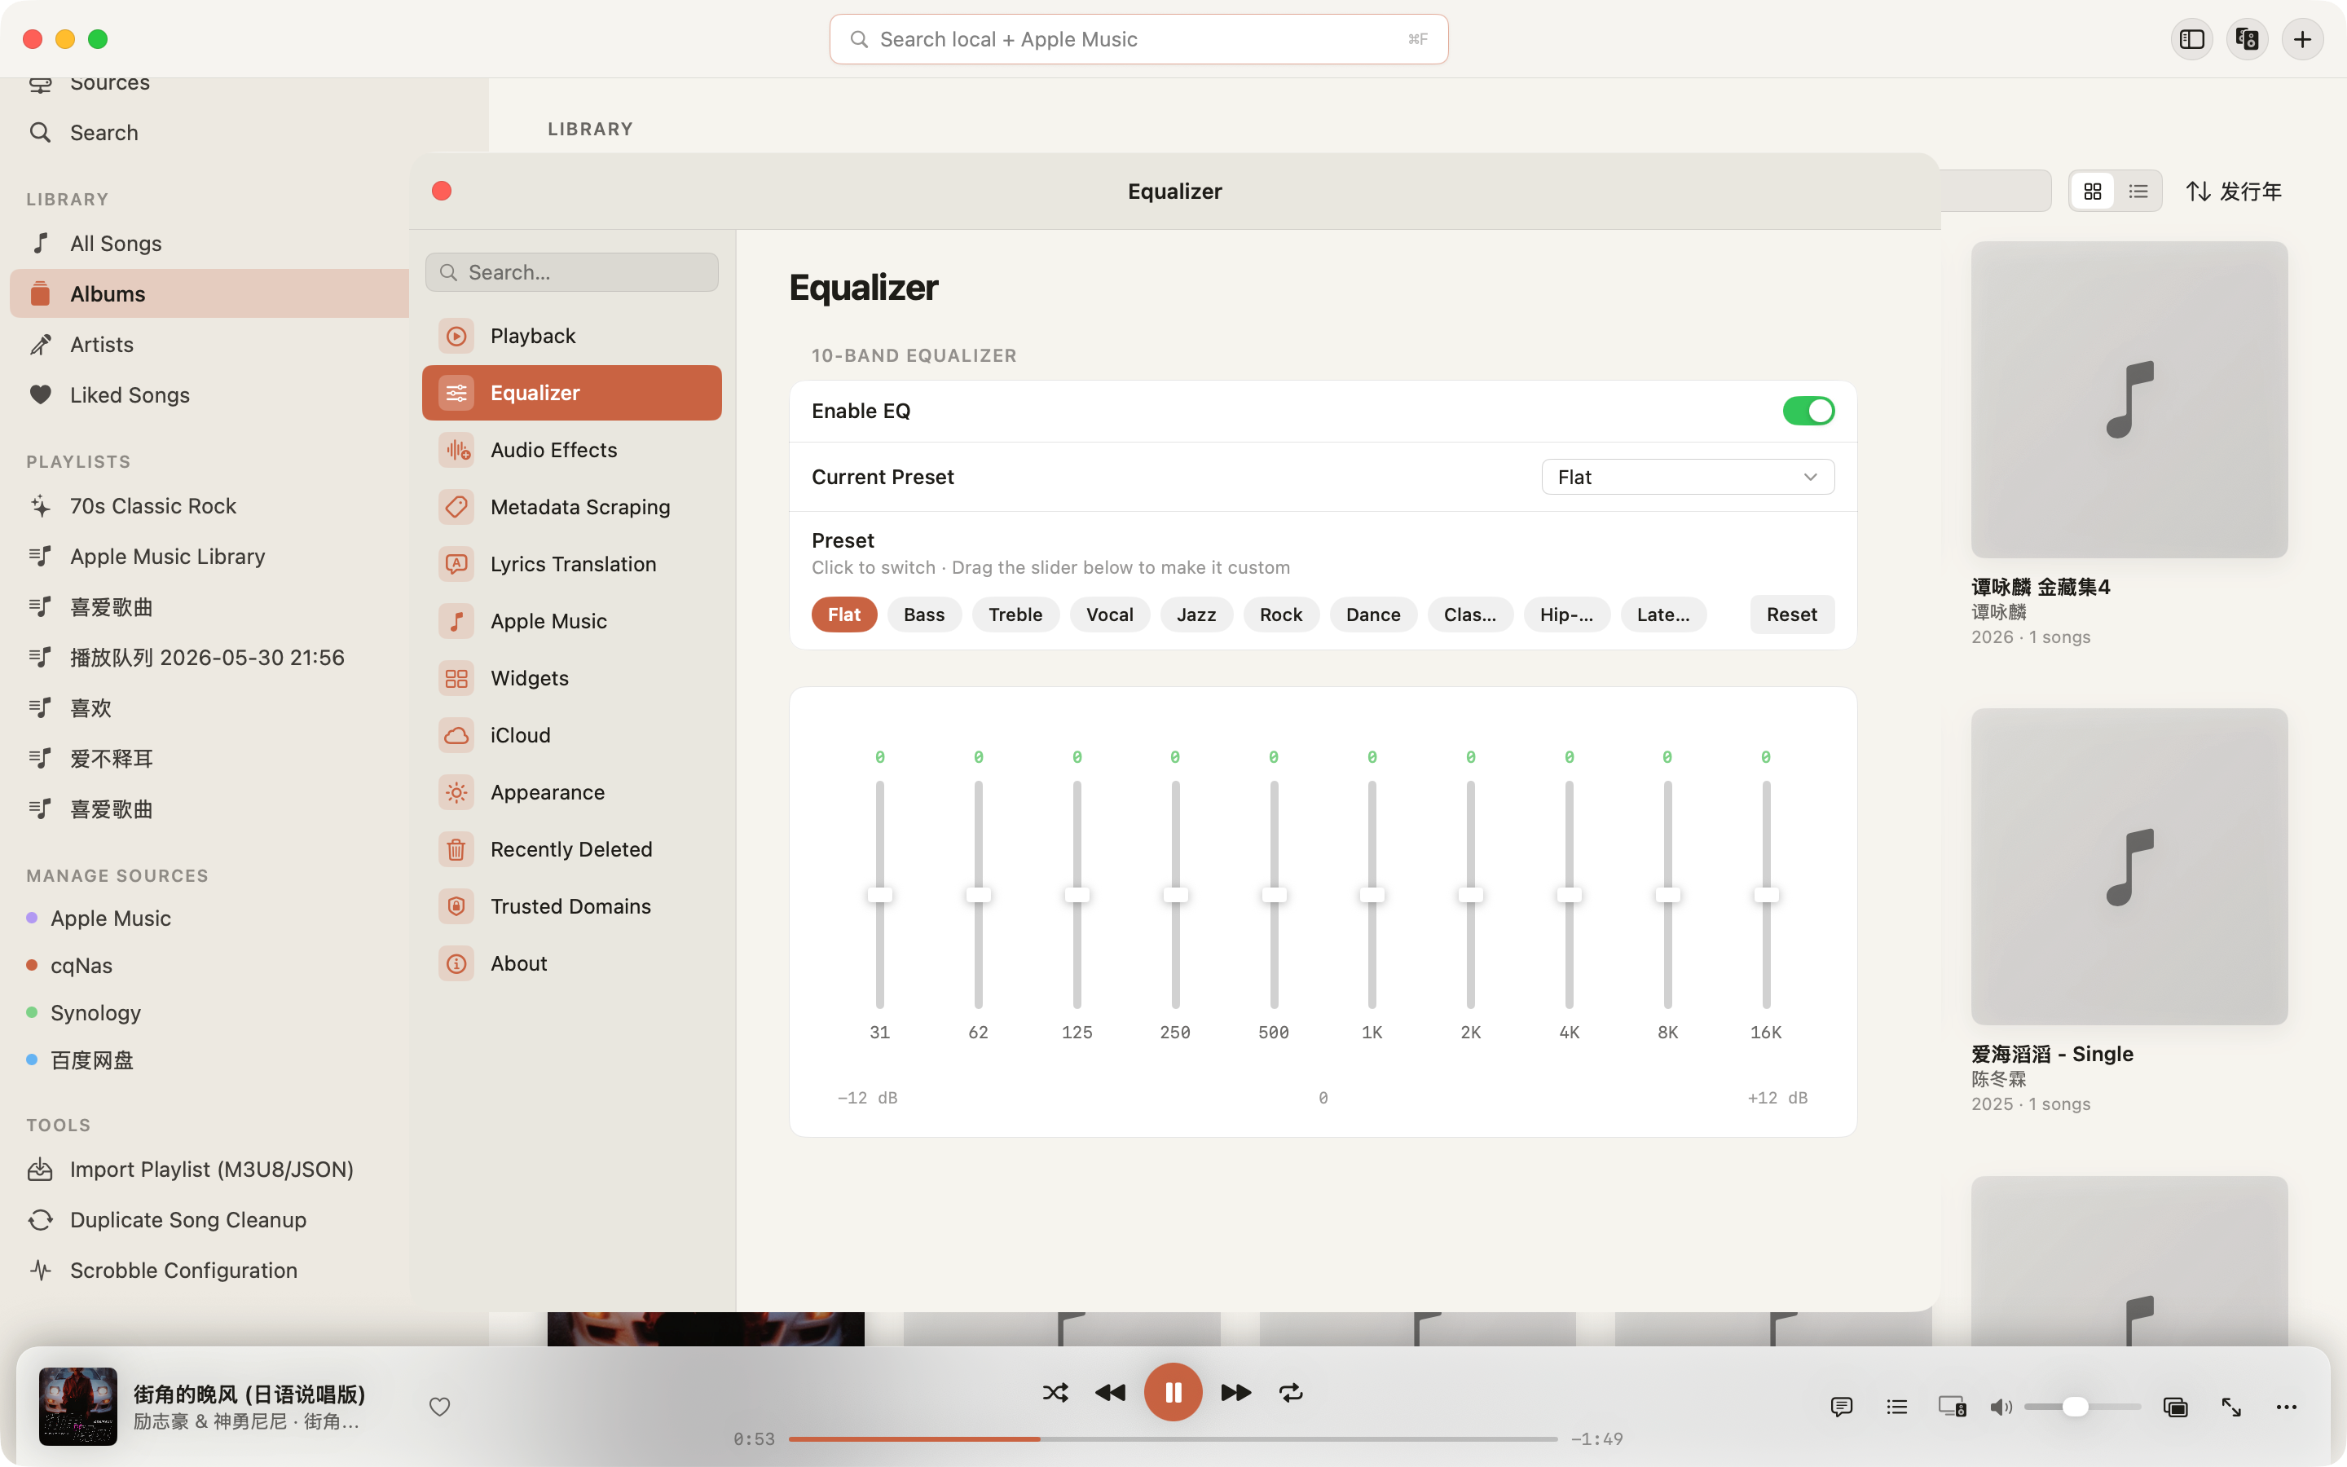Open All Songs in library sidebar
This screenshot has height=1467, width=2347.
209,243
